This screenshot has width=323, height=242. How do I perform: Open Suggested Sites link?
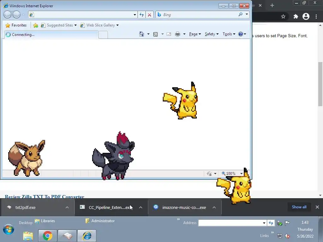[x=59, y=25]
